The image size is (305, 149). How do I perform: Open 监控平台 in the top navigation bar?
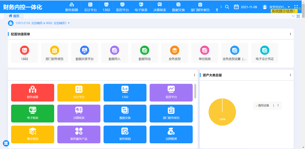122,7
